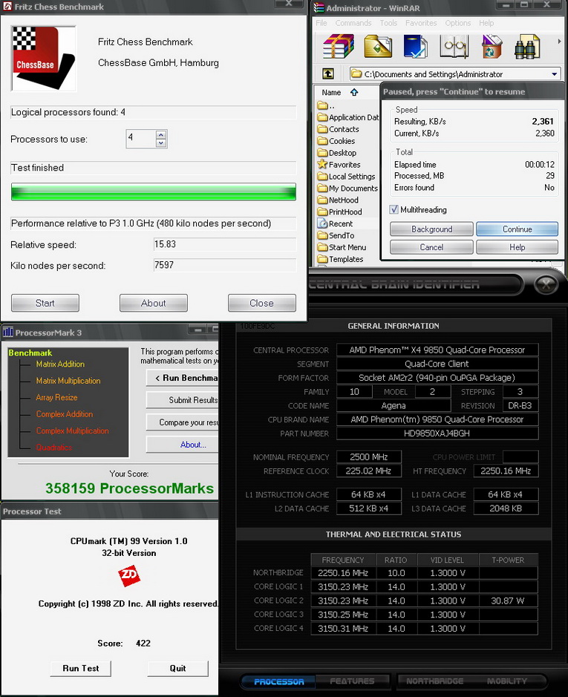Open the WinRAR File menu
Image resolution: width=568 pixels, height=697 pixels.
[x=321, y=23]
